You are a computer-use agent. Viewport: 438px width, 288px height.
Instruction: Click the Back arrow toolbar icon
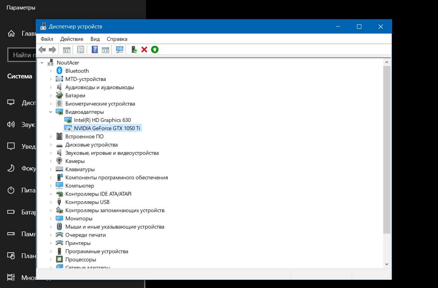coord(42,50)
